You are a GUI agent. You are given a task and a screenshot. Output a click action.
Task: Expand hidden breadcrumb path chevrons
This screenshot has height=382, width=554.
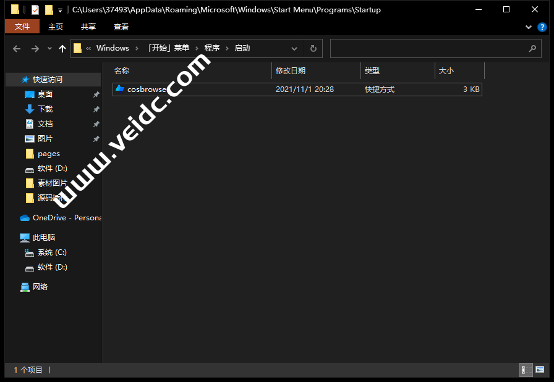pyautogui.click(x=88, y=48)
